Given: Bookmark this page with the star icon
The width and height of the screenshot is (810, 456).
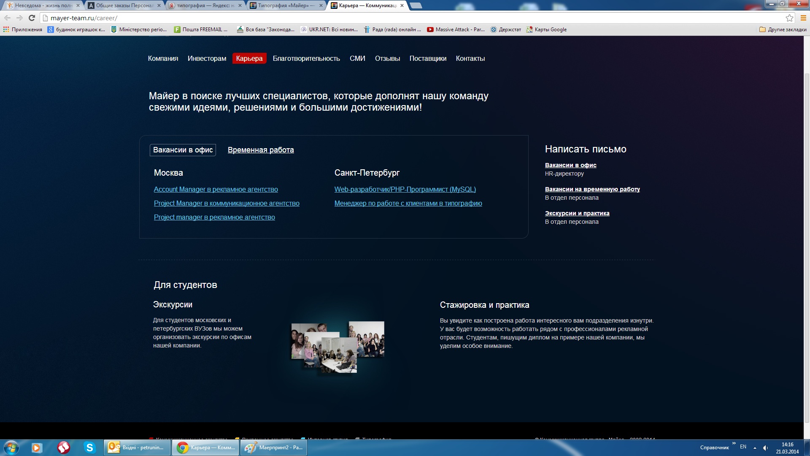Looking at the screenshot, I should pos(789,18).
